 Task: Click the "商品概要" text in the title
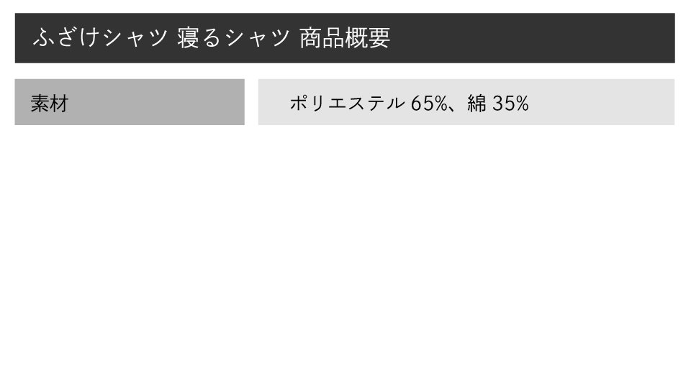pos(344,38)
